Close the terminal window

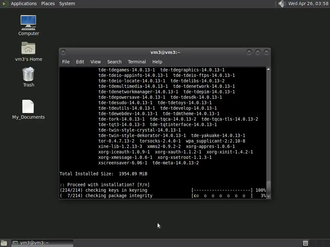coord(267,52)
